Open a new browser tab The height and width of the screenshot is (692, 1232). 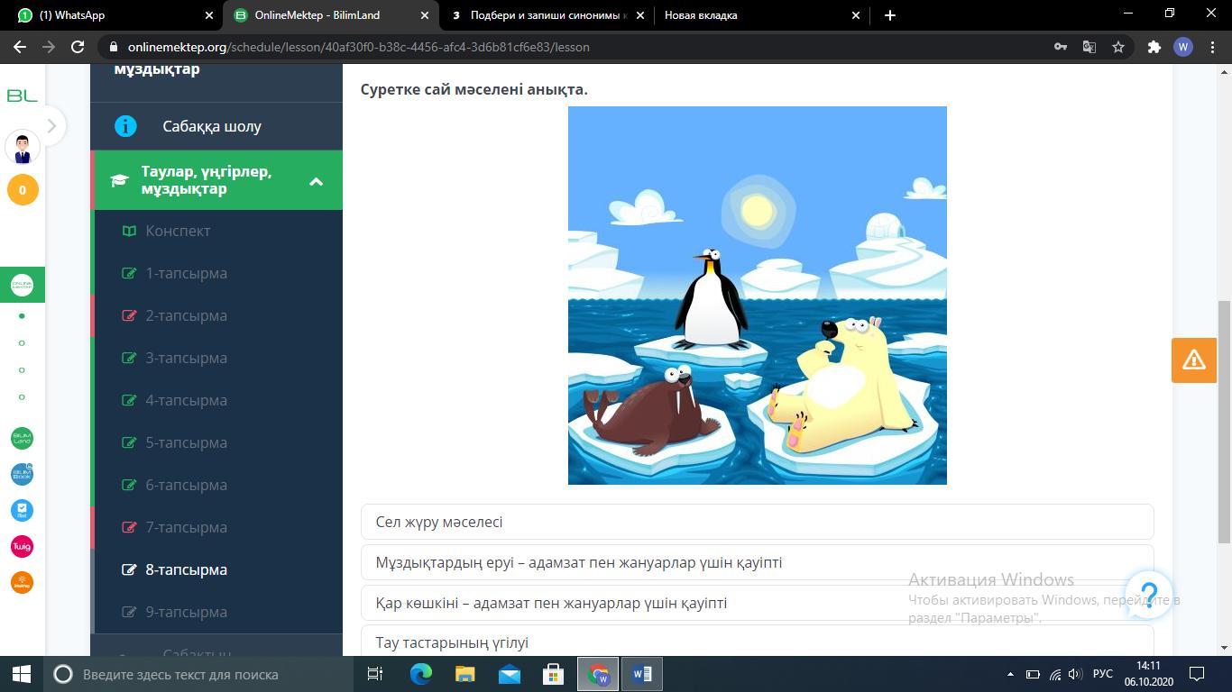[x=890, y=15]
